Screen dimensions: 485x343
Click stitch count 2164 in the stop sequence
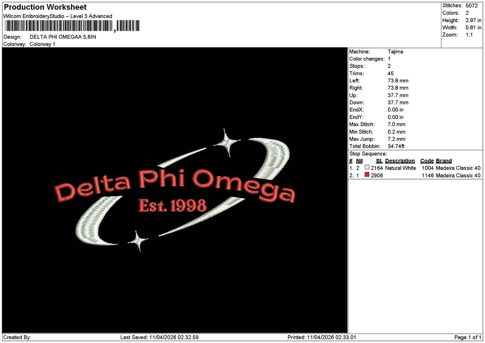pyautogui.click(x=377, y=168)
